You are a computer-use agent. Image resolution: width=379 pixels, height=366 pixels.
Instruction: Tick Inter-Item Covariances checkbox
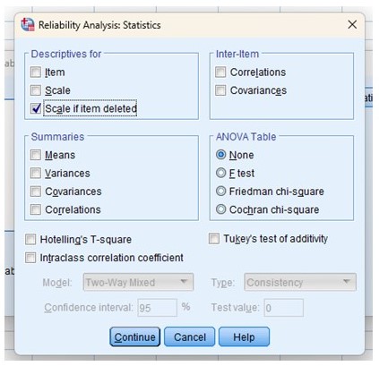pos(220,90)
